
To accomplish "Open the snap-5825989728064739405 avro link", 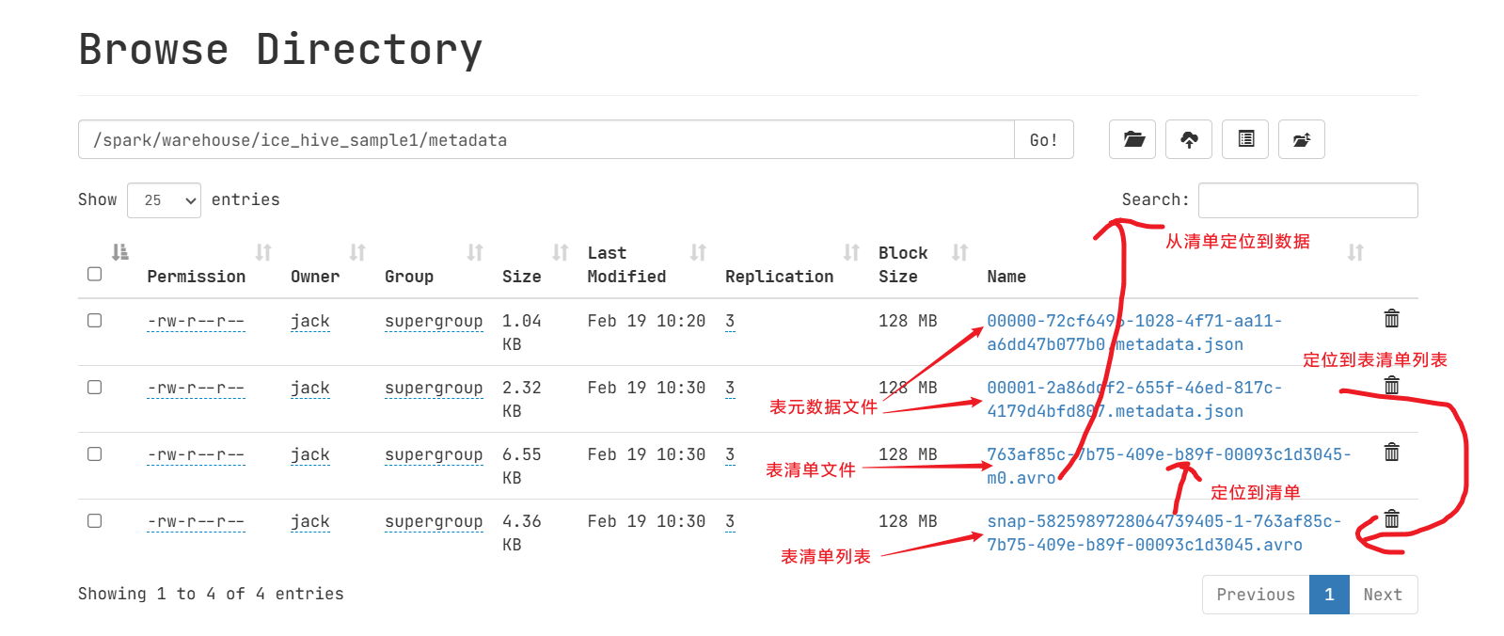I will [x=1164, y=533].
